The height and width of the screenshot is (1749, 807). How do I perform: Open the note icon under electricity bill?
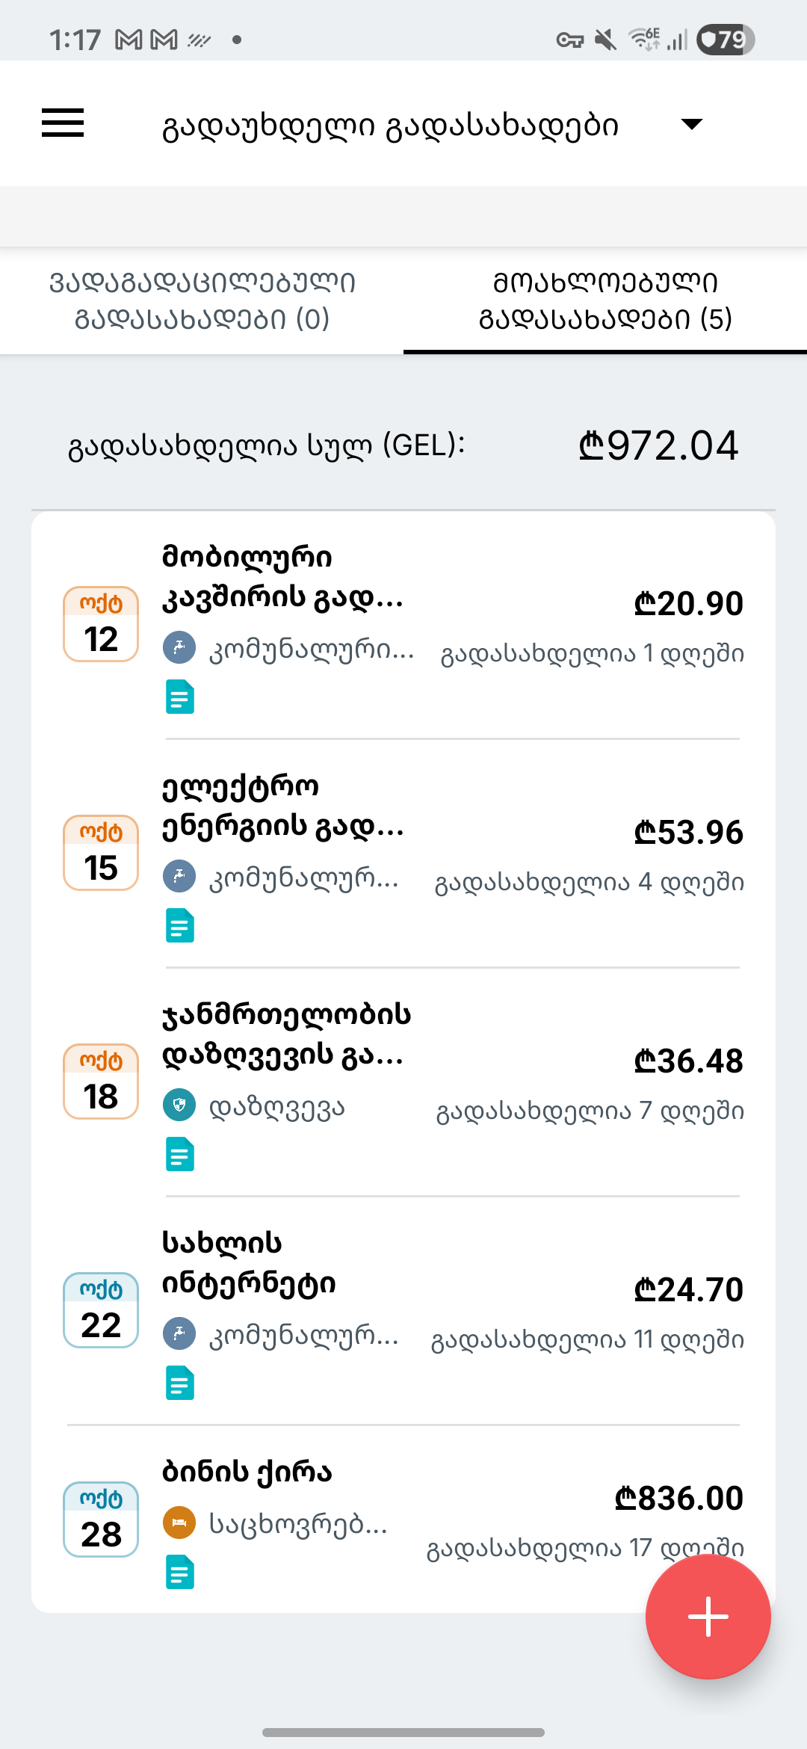point(180,925)
